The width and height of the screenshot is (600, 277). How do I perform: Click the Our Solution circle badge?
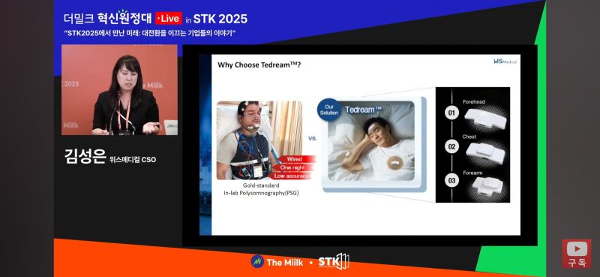329,110
